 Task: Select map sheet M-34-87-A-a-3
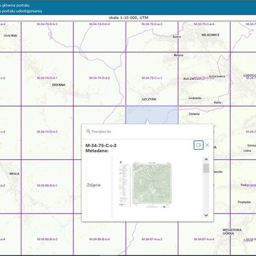[152, 239]
